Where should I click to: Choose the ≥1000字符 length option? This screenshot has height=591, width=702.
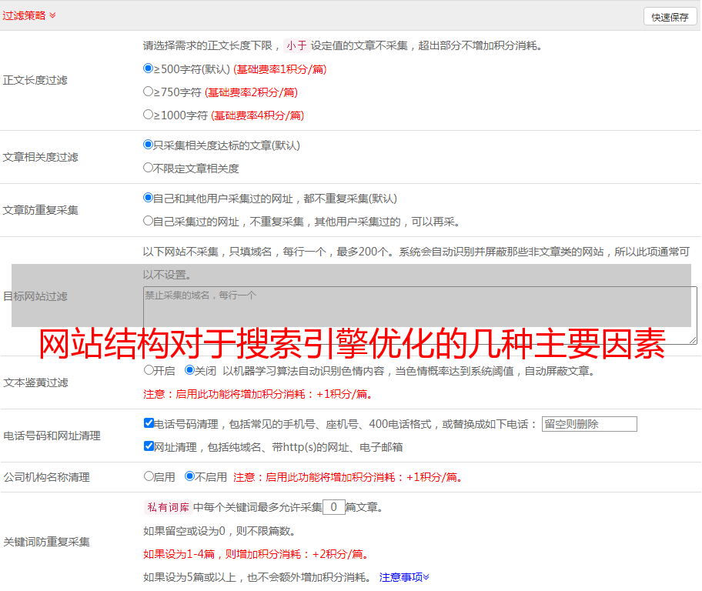pos(149,115)
